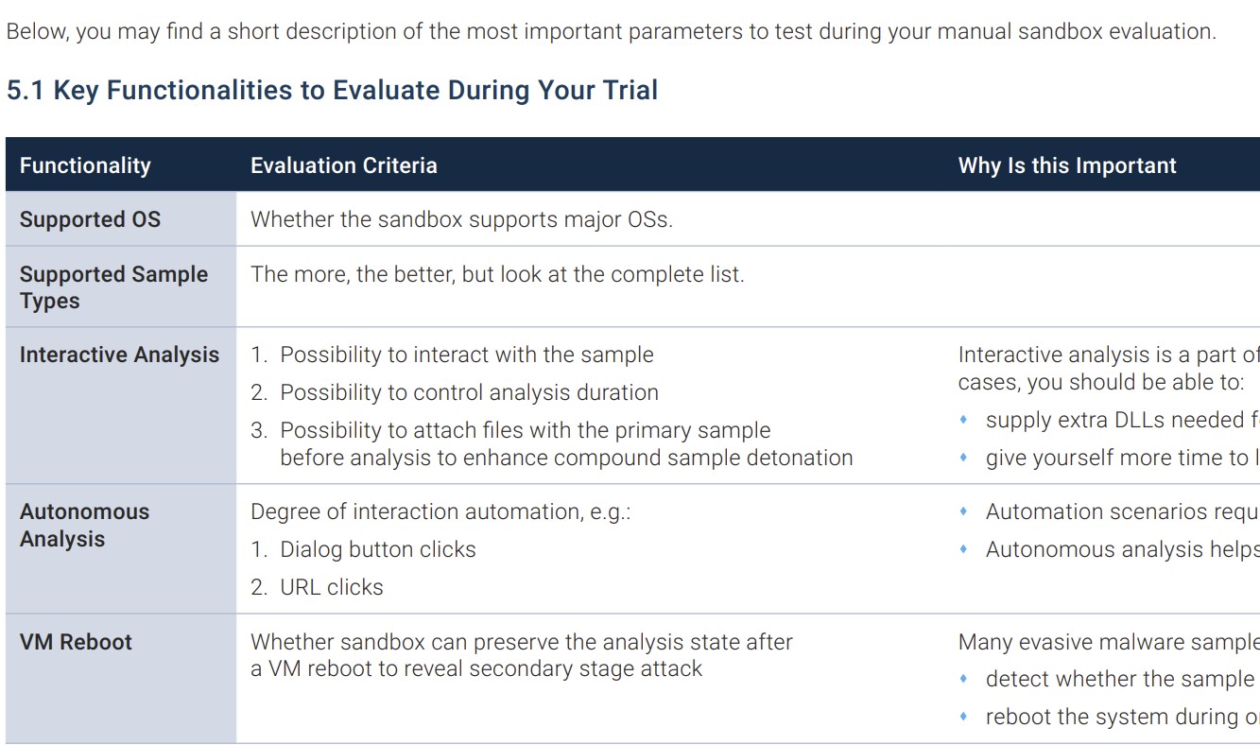Click diamond bullet beside 'Automation scenarios'
1260x745 pixels.
pyautogui.click(x=964, y=511)
